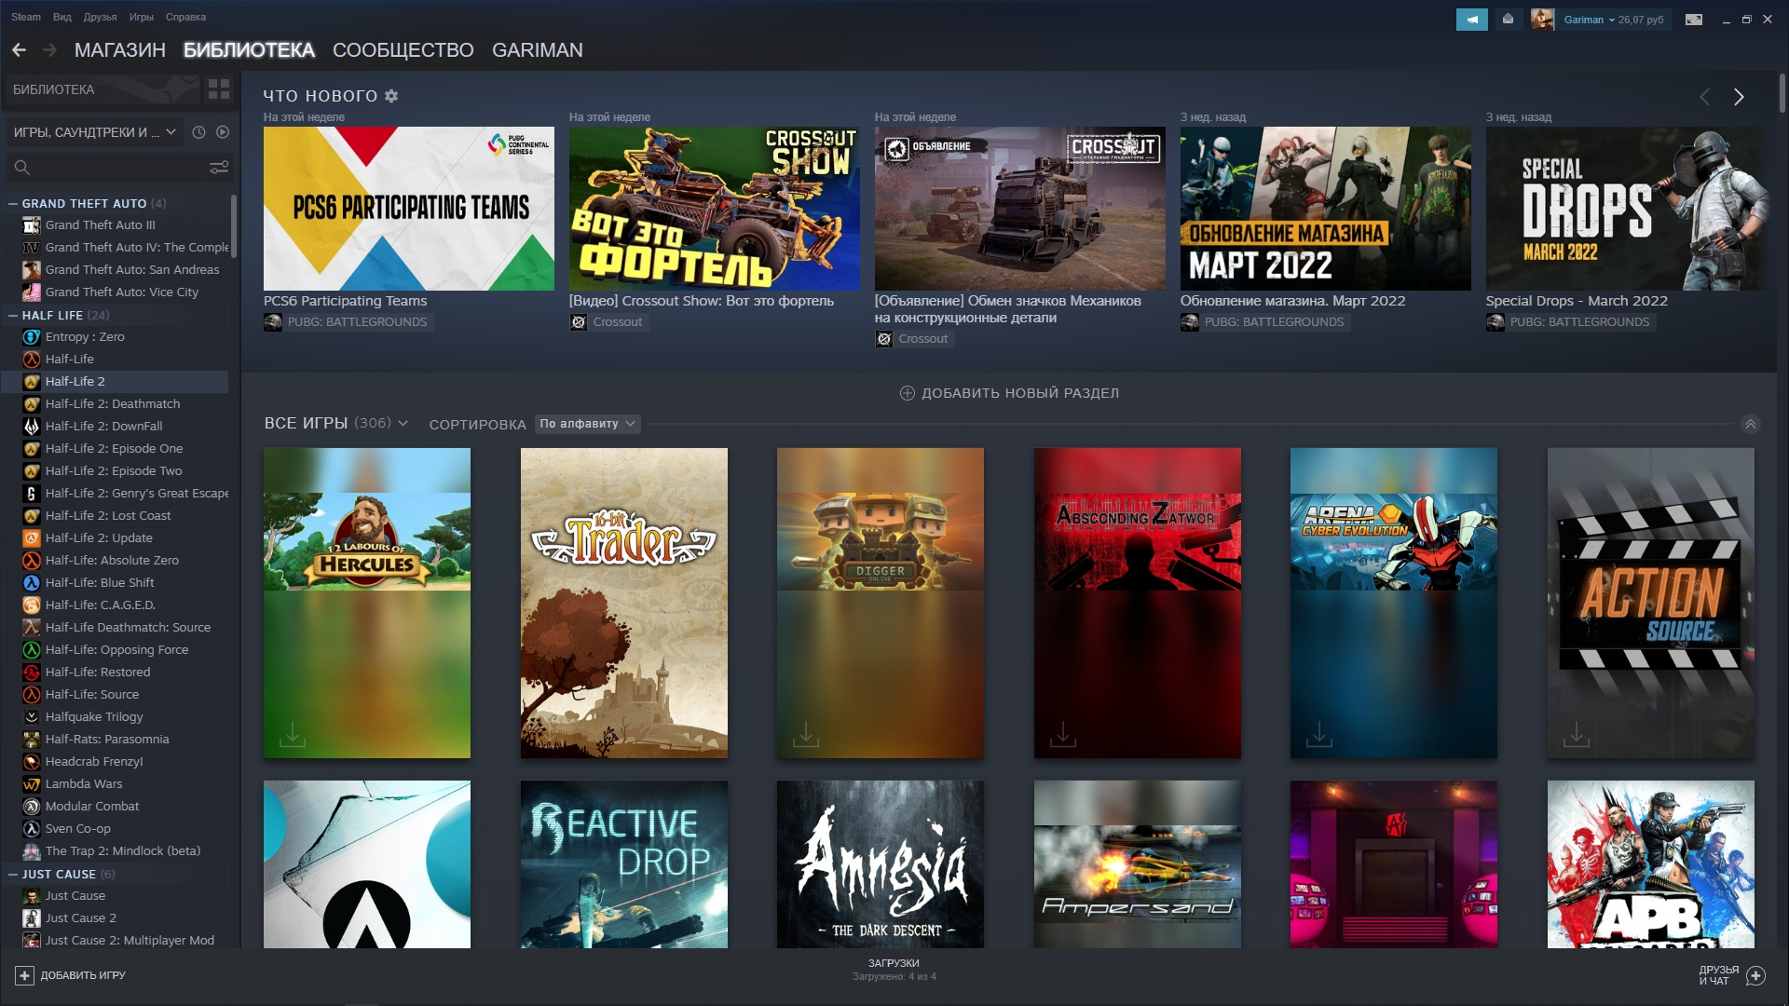The height and width of the screenshot is (1006, 1789).
Task: Open the GARIMAN profile tab
Action: tap(538, 50)
